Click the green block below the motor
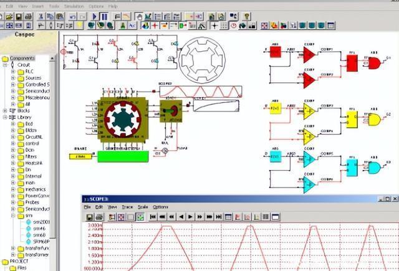Viewport: 399px width, 271px height. tap(122, 156)
